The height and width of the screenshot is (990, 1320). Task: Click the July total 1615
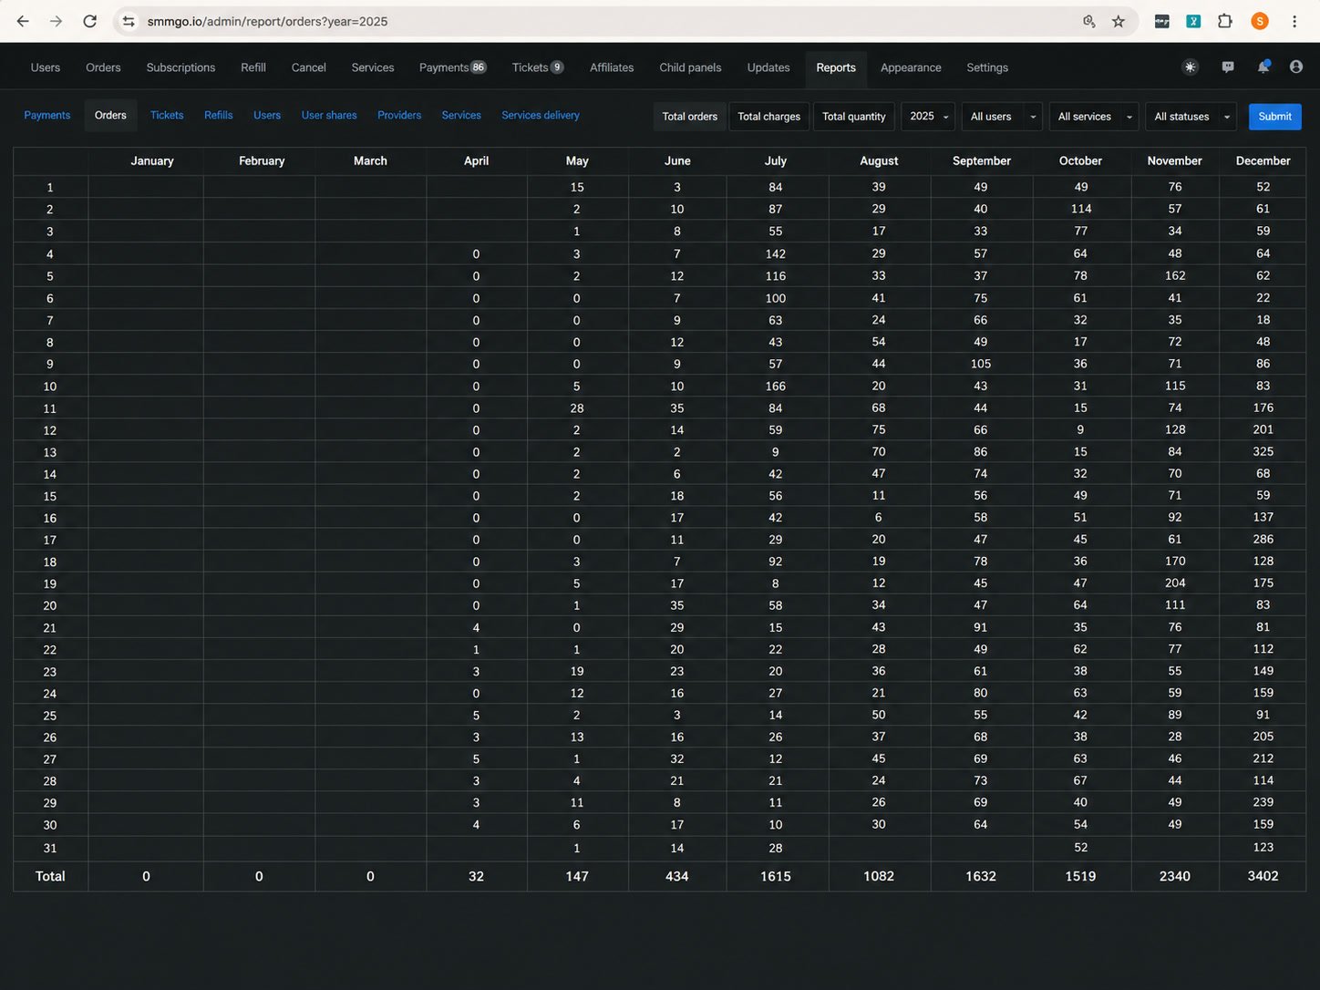click(776, 876)
